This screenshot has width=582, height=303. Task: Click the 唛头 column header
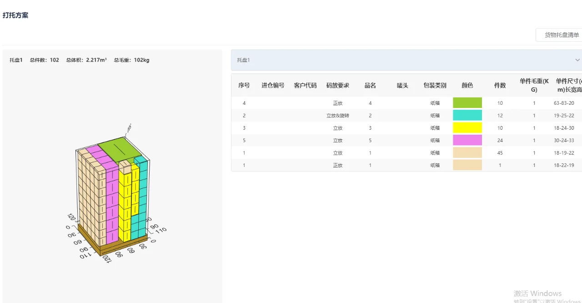pyautogui.click(x=402, y=85)
